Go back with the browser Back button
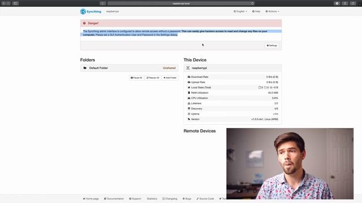This screenshot has width=362, height=203. pos(3,3)
